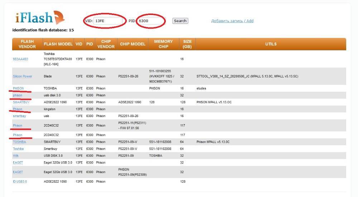
Task: Open the EAGET link in the PS2251-09(PS2309) row
Action: 18,172
